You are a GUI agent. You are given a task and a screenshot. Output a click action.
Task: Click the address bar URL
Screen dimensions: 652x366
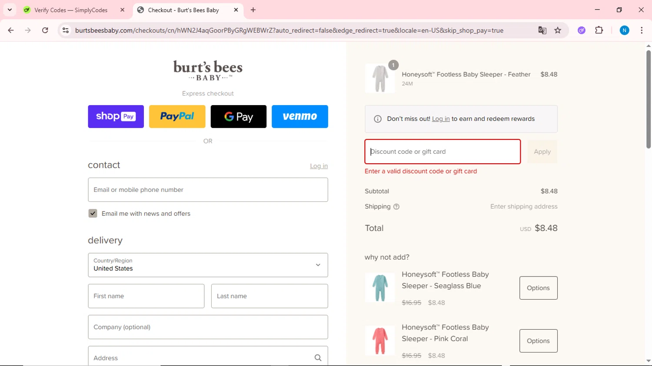pyautogui.click(x=289, y=30)
